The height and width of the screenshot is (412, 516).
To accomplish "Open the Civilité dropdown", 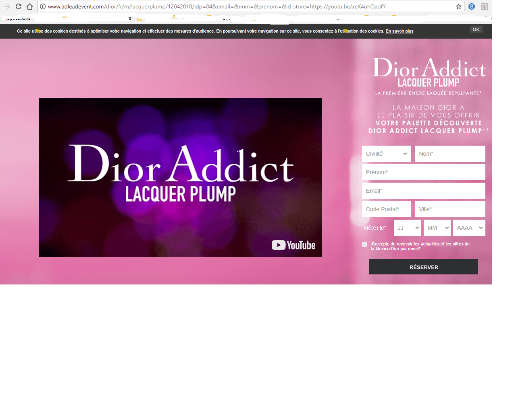I will [386, 154].
